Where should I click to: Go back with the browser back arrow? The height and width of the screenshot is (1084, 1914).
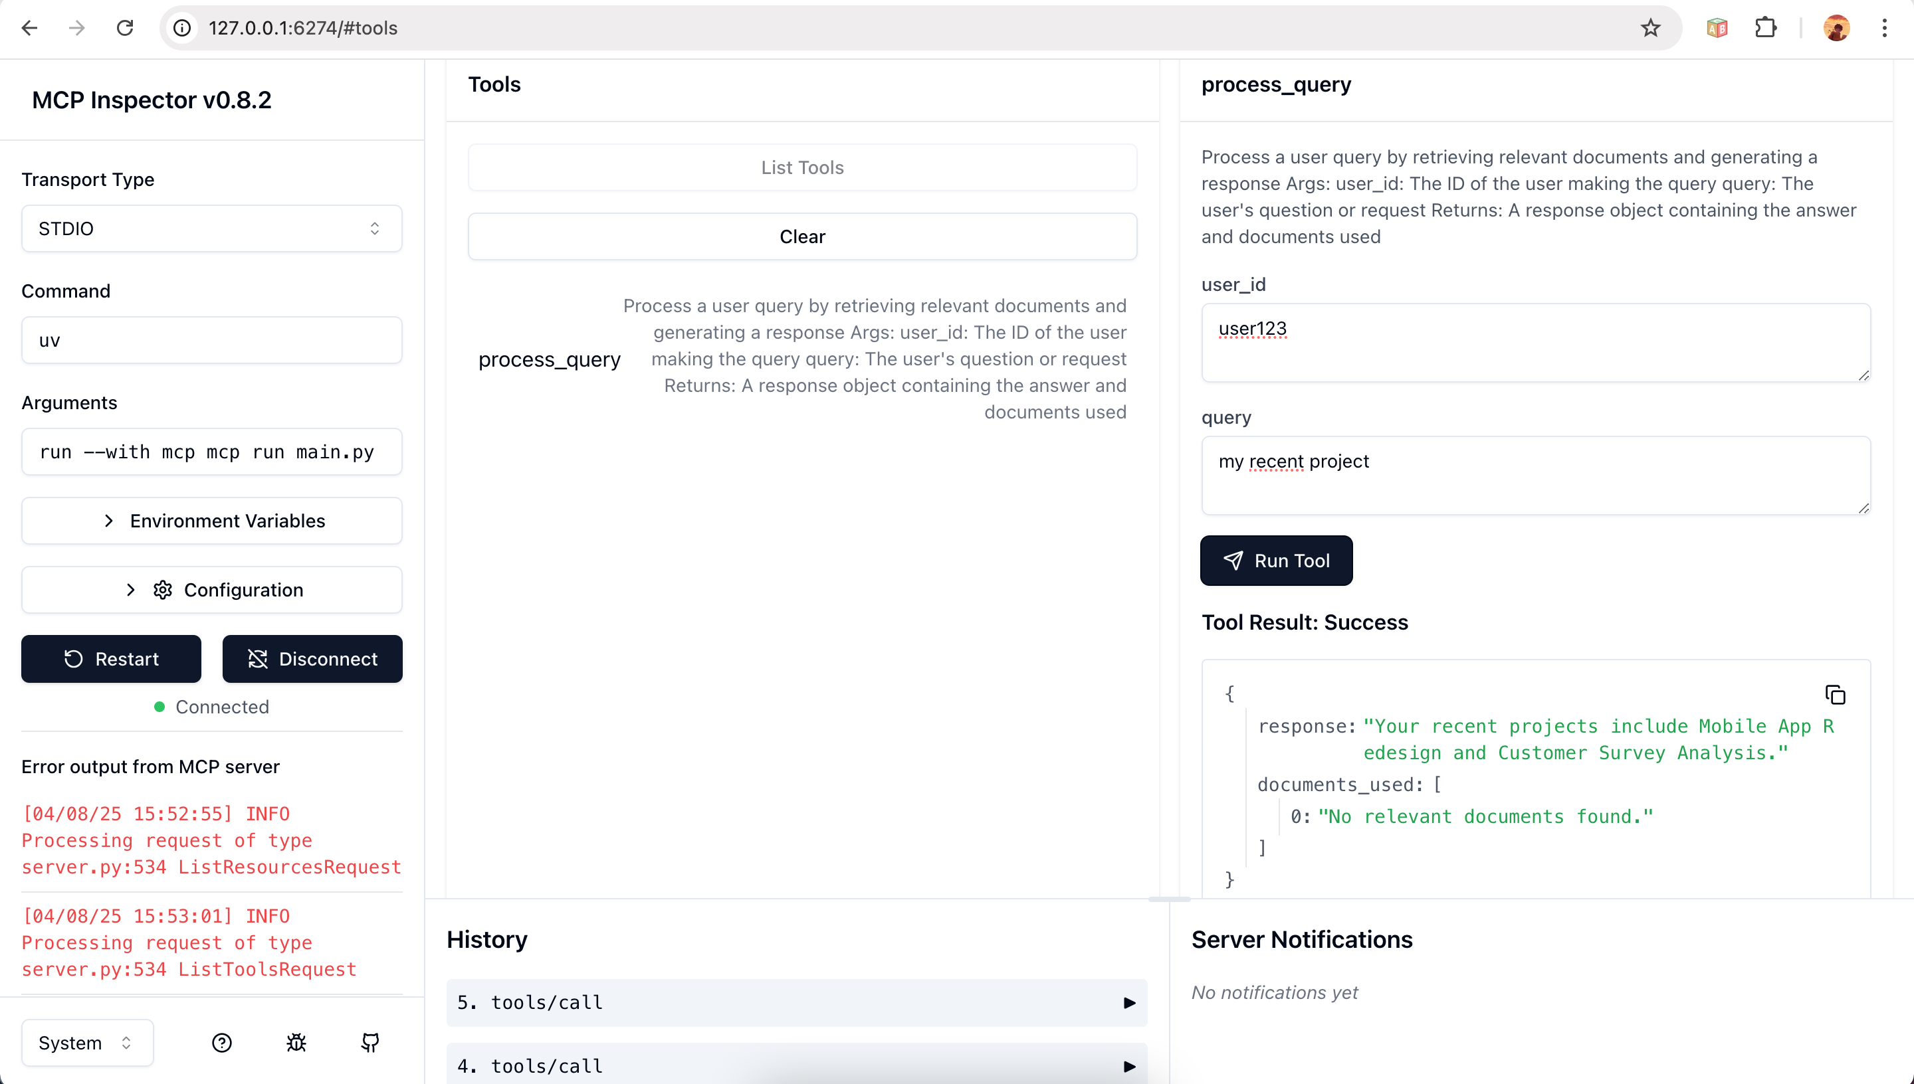pyautogui.click(x=30, y=29)
